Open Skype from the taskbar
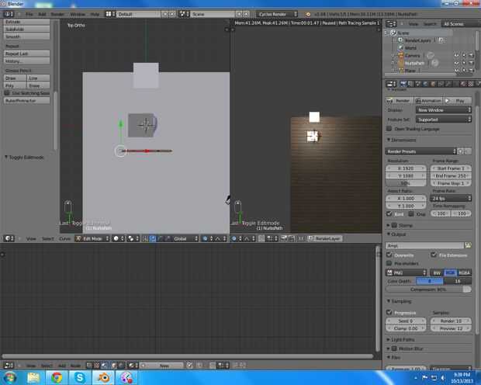 coord(80,377)
